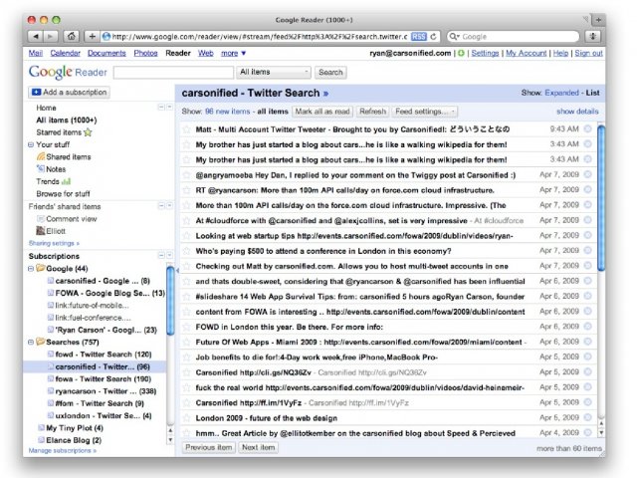
Task: Click the Google folder icon under Subscriptions
Action: pyautogui.click(x=40, y=269)
